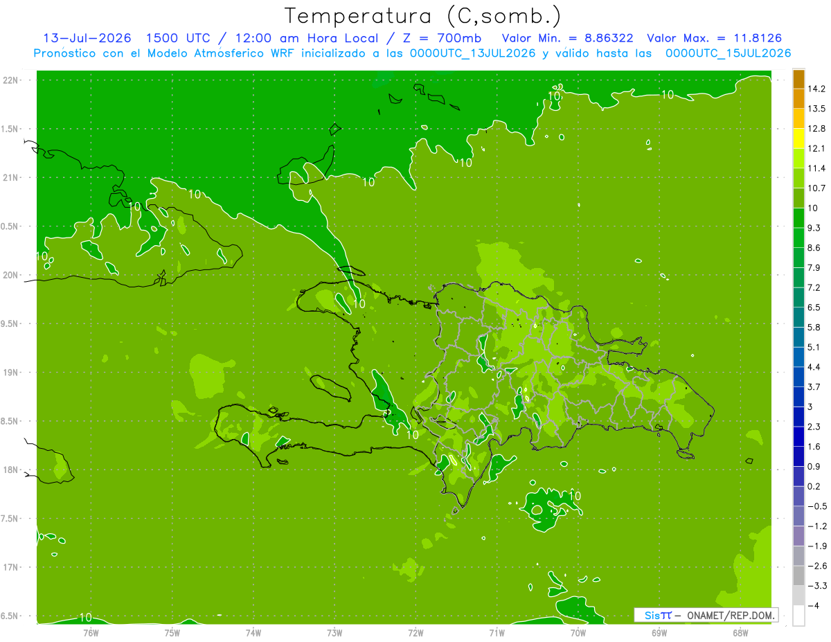This screenshot has height=642, width=831.
Task: Click the '17N' latitude label
Action: [10, 568]
